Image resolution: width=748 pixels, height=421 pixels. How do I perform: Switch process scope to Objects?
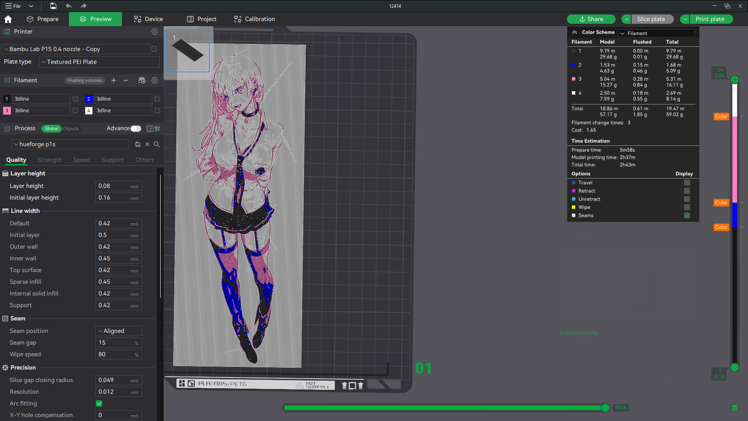click(71, 129)
